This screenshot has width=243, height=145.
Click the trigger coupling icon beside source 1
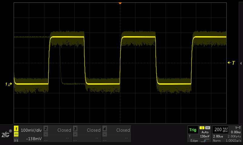click(208, 128)
